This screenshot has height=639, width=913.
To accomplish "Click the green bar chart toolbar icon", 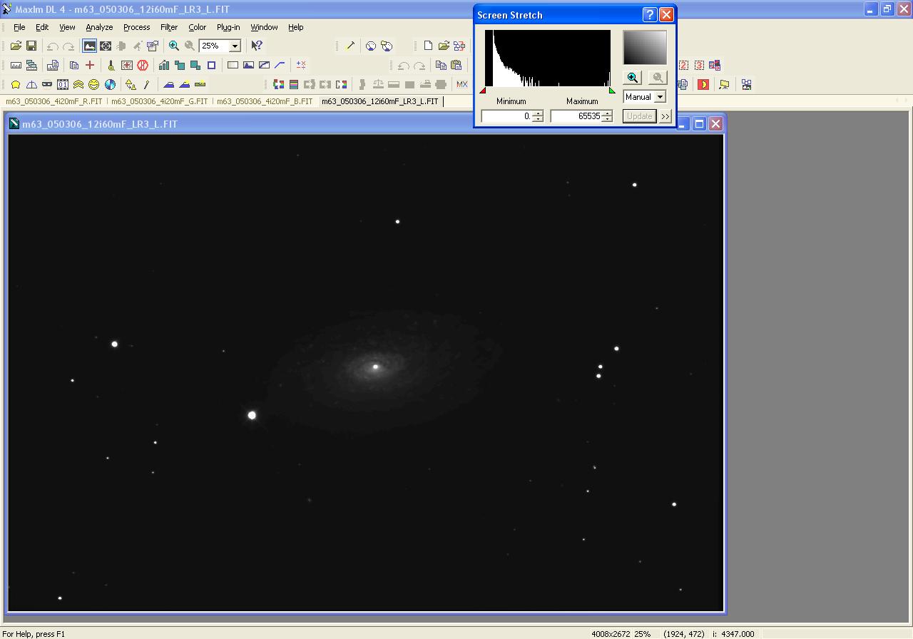I will coord(164,65).
